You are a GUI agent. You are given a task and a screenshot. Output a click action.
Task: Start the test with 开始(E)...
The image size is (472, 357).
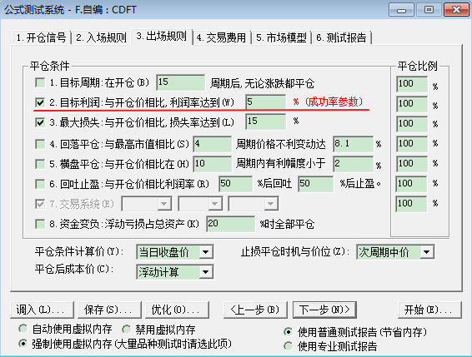(429, 310)
